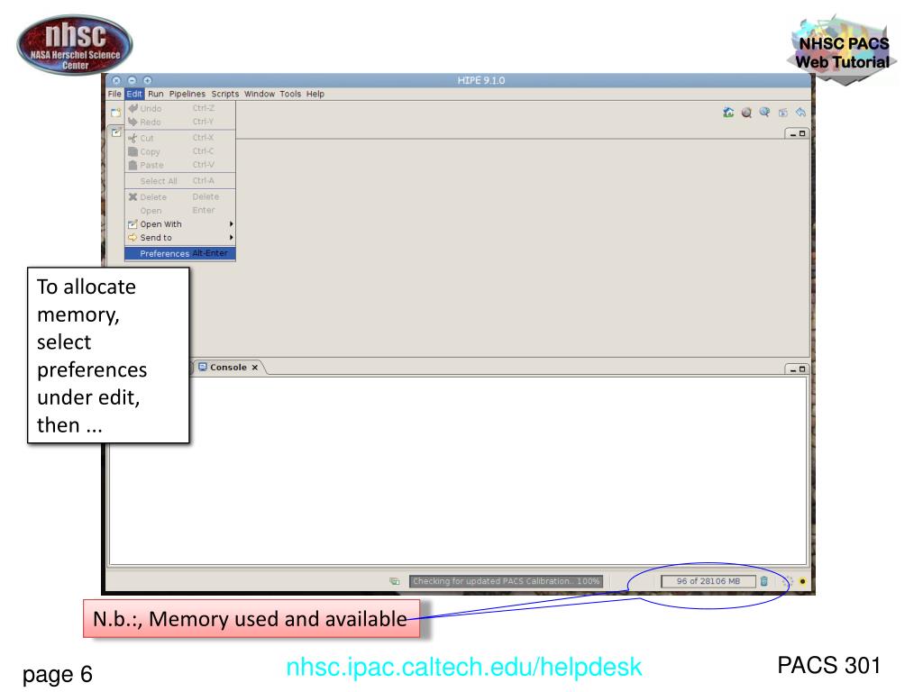
Task: Click the busy spinner icon near memory bar
Action: [789, 581]
